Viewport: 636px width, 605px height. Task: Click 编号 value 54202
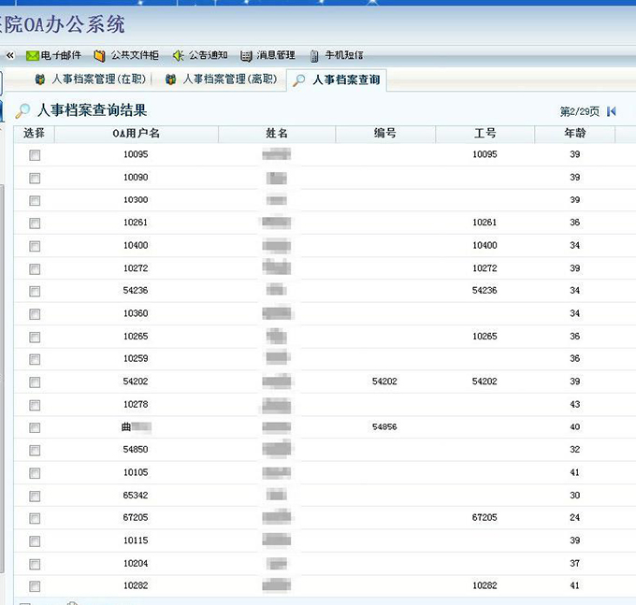tap(384, 382)
